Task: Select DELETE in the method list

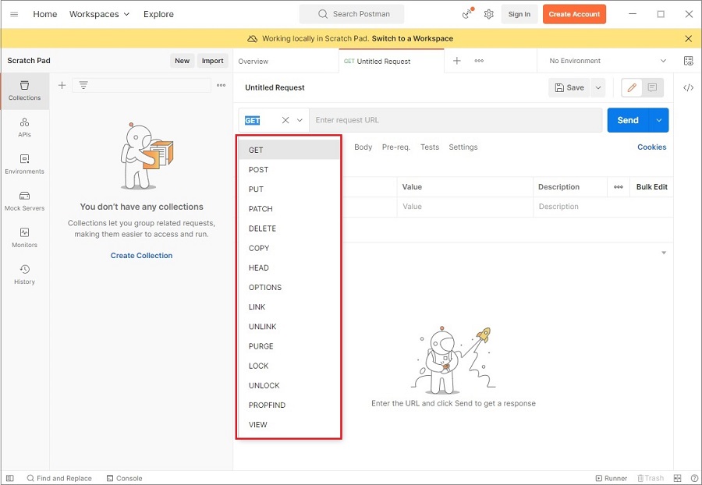Action: click(x=289, y=228)
